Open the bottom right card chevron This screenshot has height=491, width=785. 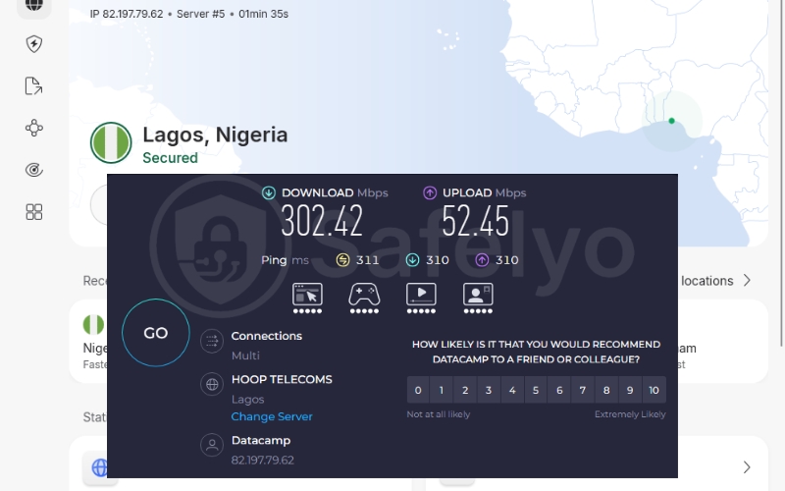[747, 467]
